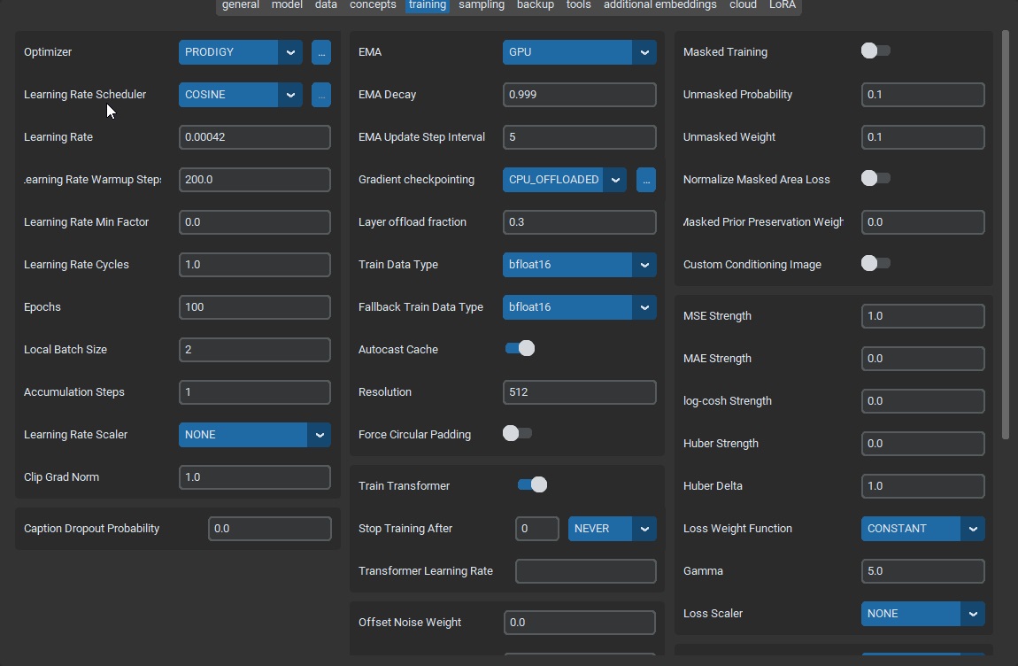Open the Learning Rate Scheduler COSINE dropdown
Viewport: 1018px width, 666px height.
tap(240, 95)
